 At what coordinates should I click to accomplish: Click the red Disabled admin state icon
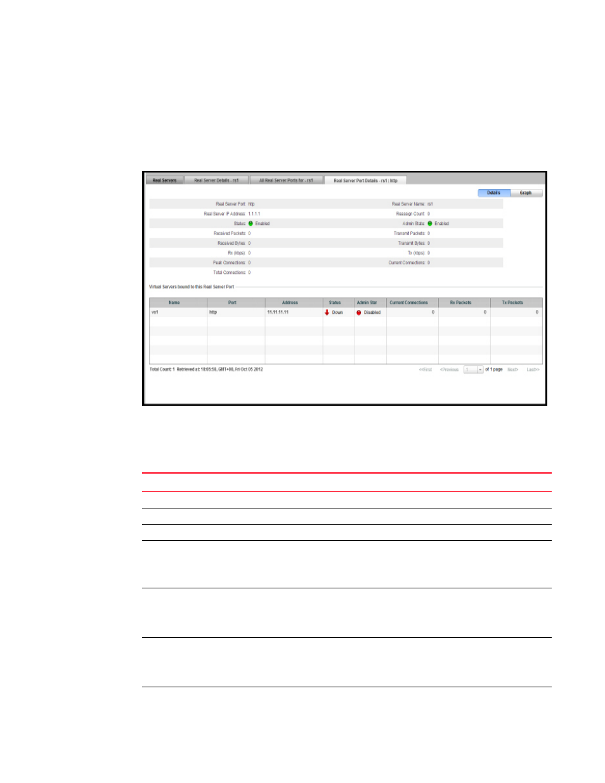coord(359,313)
